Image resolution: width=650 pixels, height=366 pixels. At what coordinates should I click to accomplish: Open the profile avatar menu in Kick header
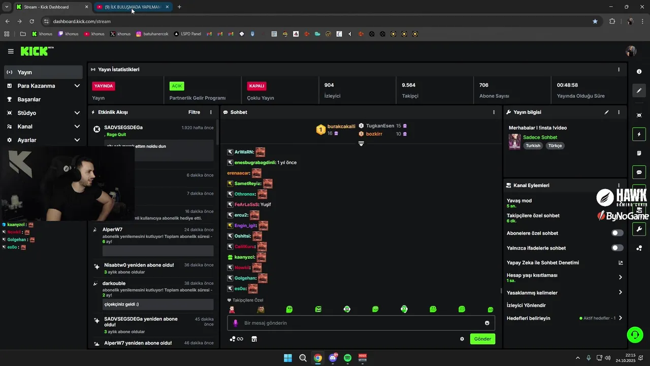631,51
